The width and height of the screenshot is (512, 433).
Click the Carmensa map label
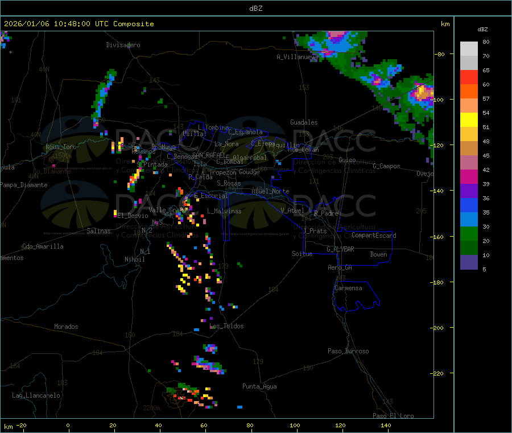coord(348,288)
